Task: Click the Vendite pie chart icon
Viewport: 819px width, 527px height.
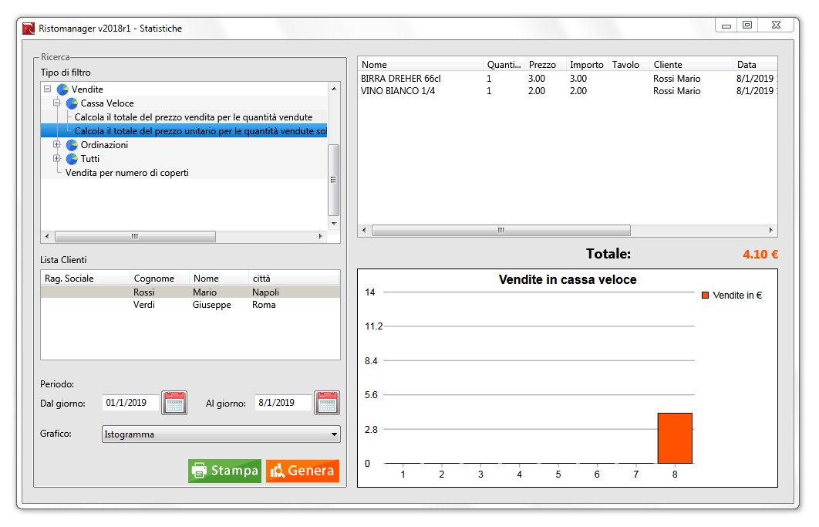Action: 62,90
